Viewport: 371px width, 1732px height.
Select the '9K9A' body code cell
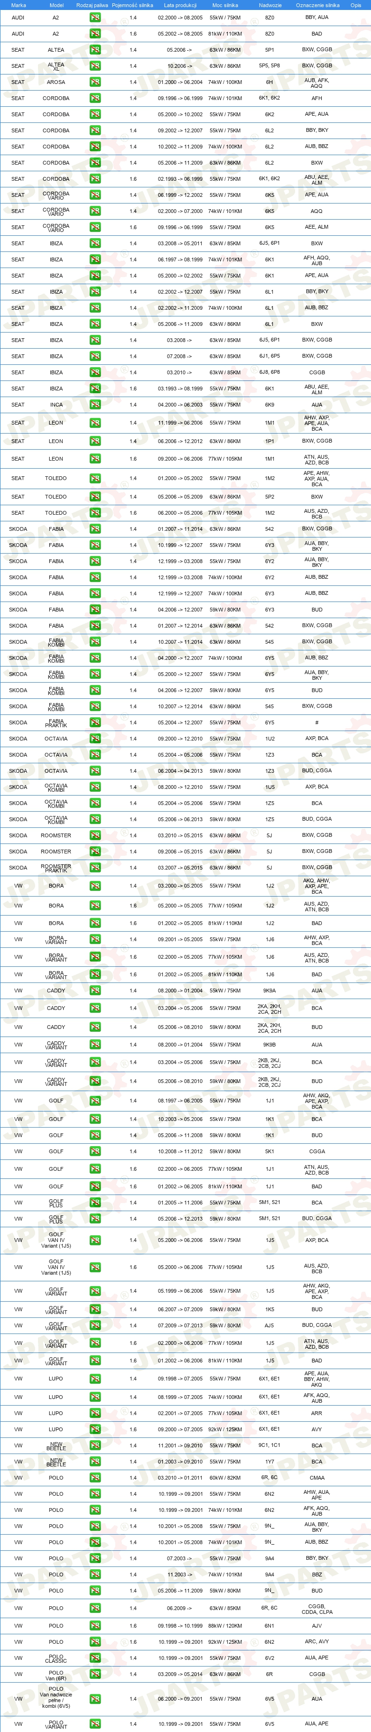pyautogui.click(x=269, y=991)
